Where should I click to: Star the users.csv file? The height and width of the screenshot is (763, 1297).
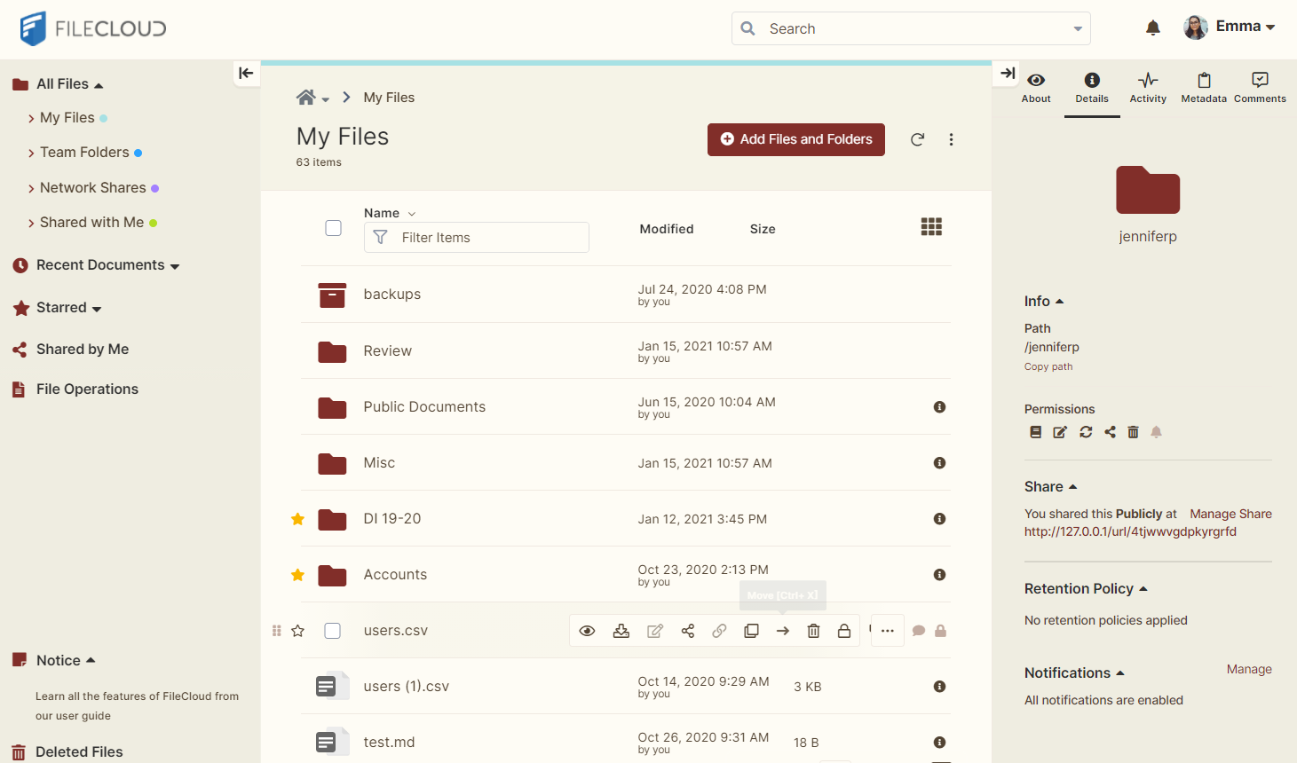pyautogui.click(x=298, y=631)
